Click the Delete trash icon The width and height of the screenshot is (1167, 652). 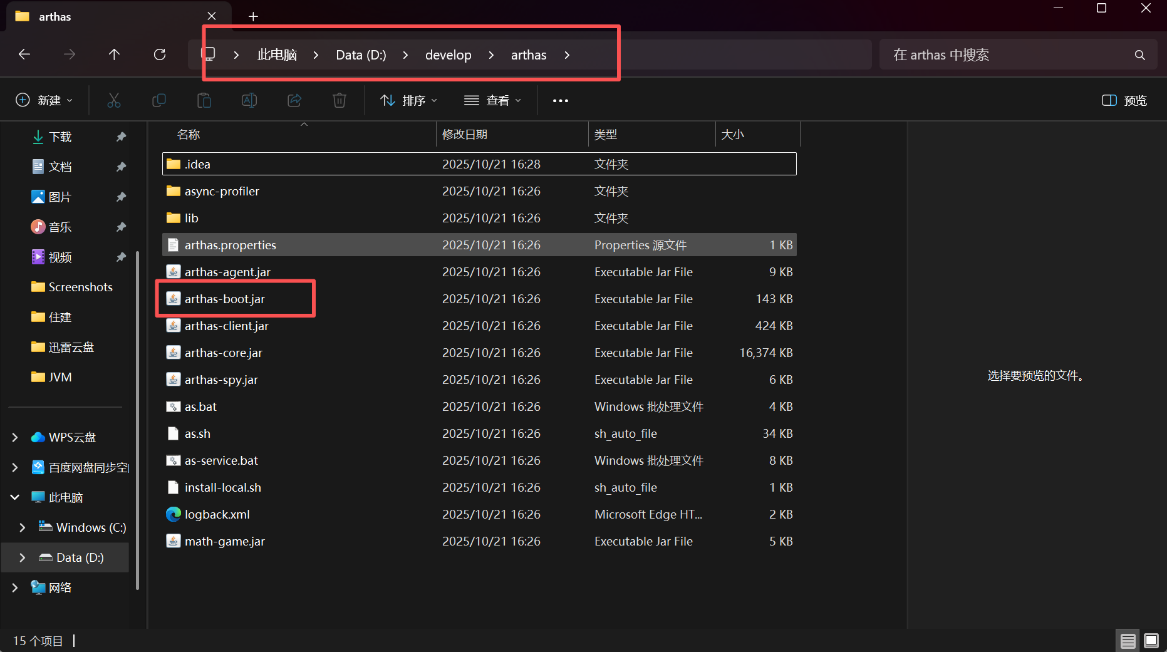340,100
